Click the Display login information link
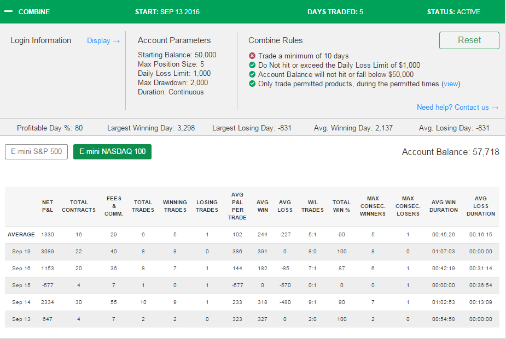This screenshot has width=506, height=339. (103, 41)
